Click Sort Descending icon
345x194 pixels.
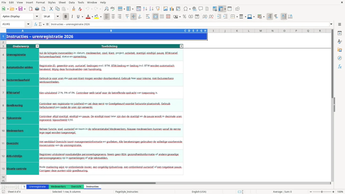pos(151,9)
